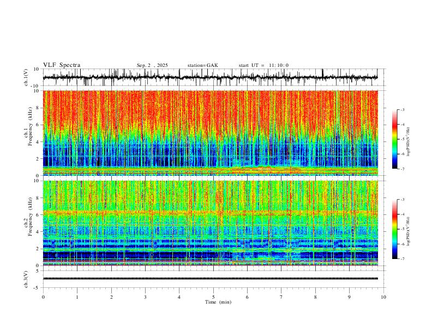432x333 pixels.
Task: Click the ch.2 "Frequency (kHz)" axis label
Action: 31,217
